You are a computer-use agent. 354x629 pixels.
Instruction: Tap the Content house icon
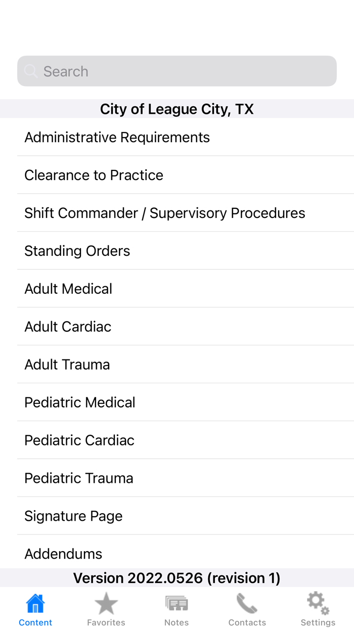point(35,603)
